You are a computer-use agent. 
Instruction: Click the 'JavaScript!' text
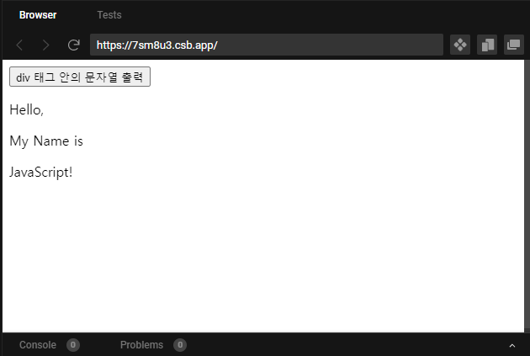pos(41,172)
